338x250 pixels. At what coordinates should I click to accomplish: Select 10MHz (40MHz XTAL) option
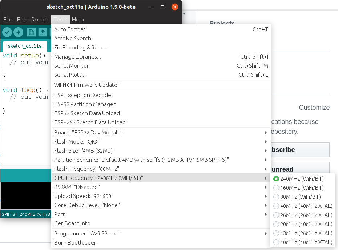pyautogui.click(x=303, y=242)
